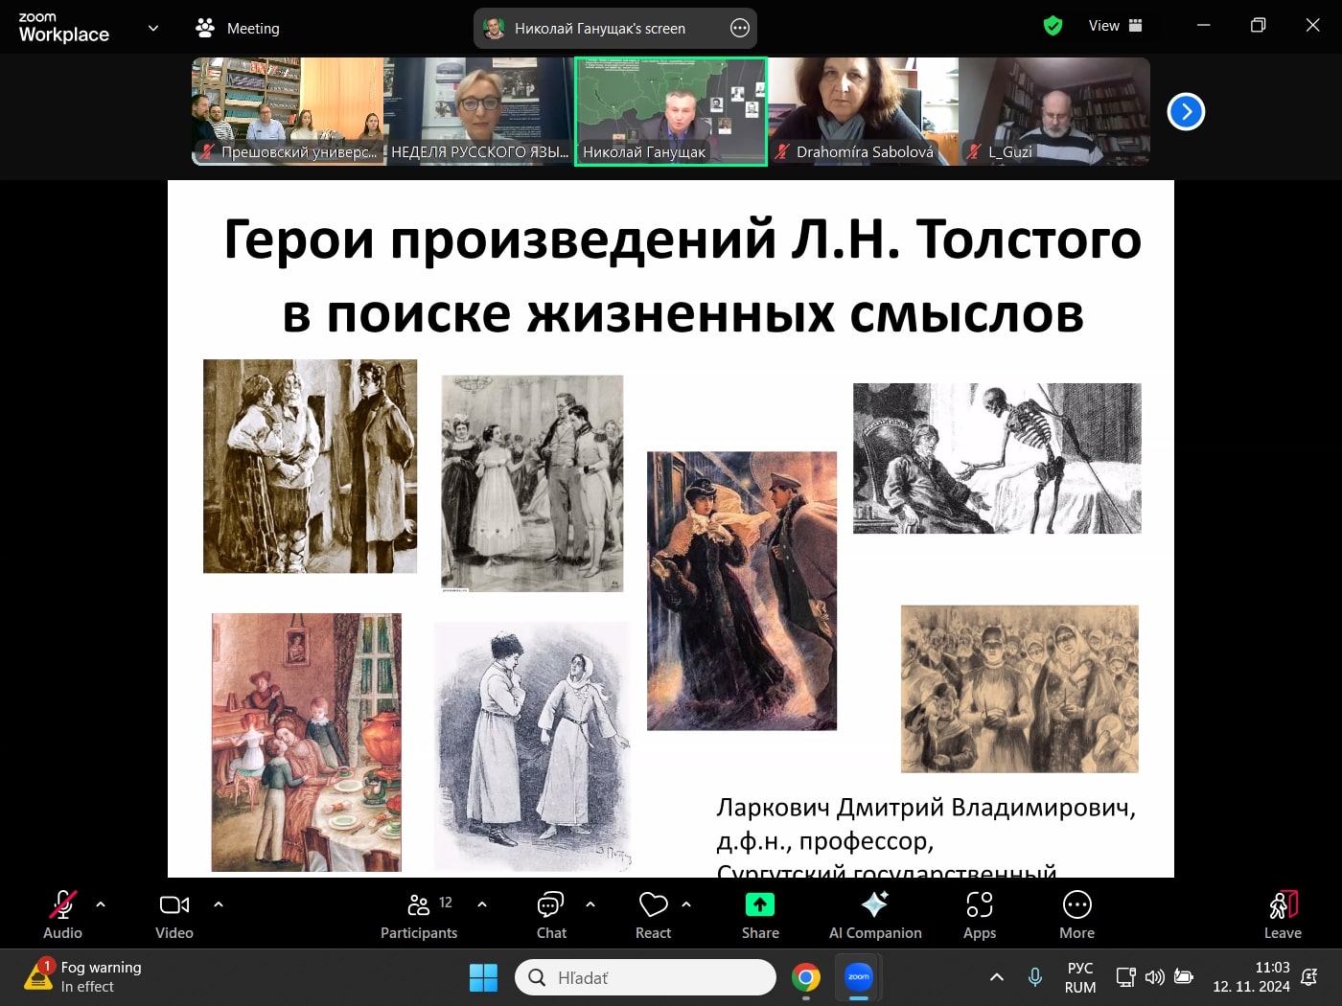Open screen share options ellipsis menu

tap(740, 28)
